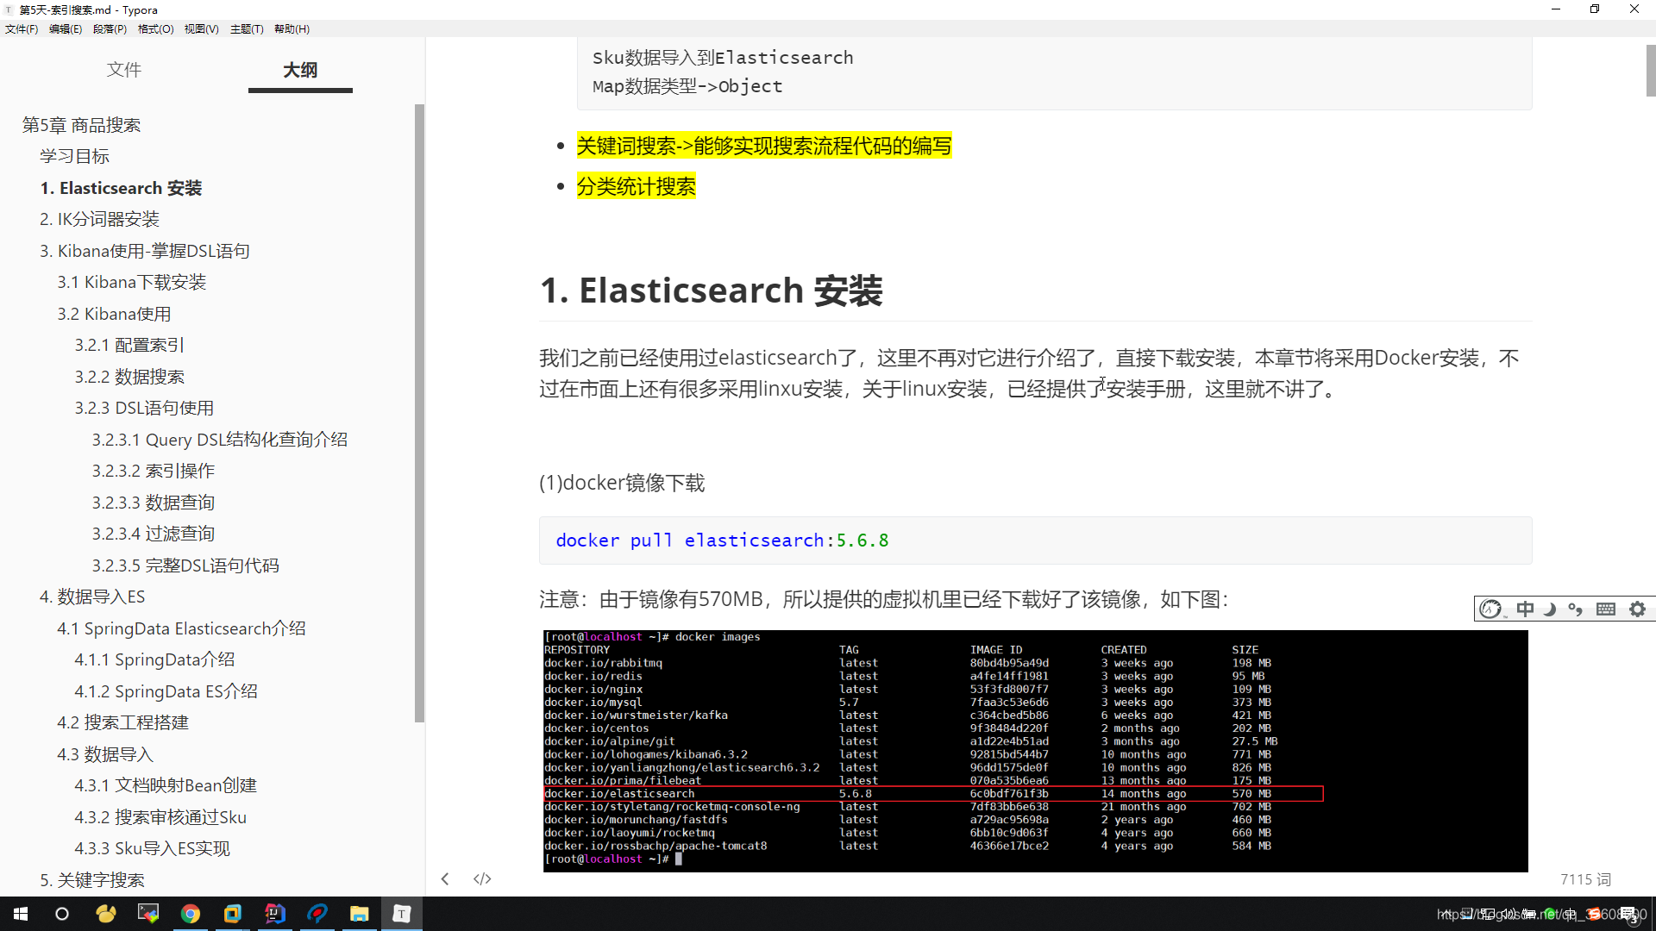Switch sidebar to 大纲 tab
This screenshot has width=1656, height=931.
tap(300, 70)
